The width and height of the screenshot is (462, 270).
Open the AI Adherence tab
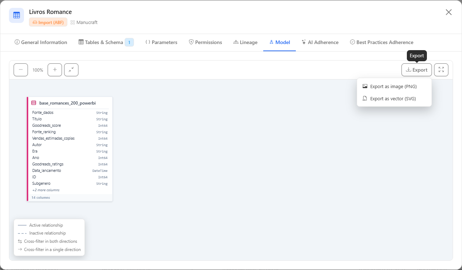tap(320, 42)
